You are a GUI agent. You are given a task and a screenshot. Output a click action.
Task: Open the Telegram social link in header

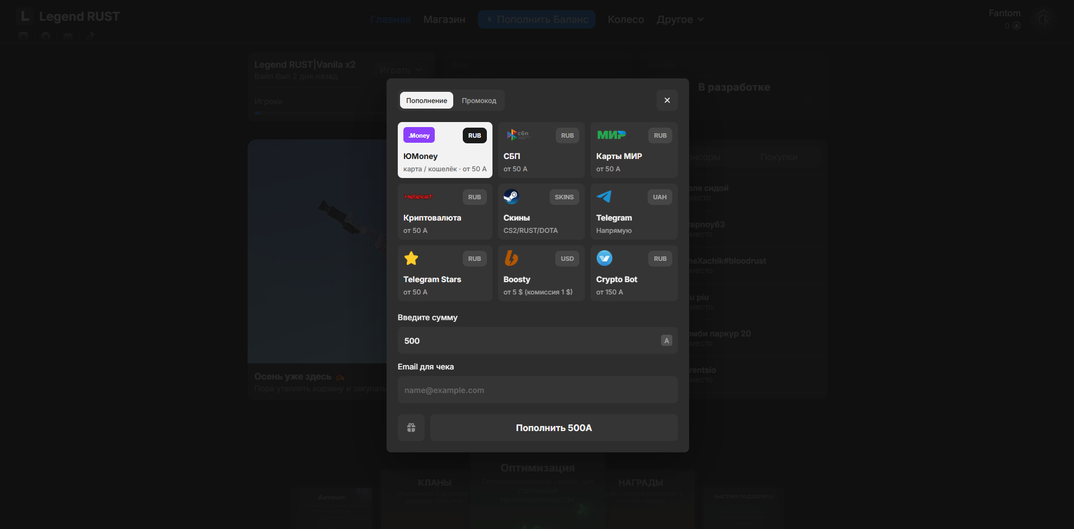click(46, 36)
